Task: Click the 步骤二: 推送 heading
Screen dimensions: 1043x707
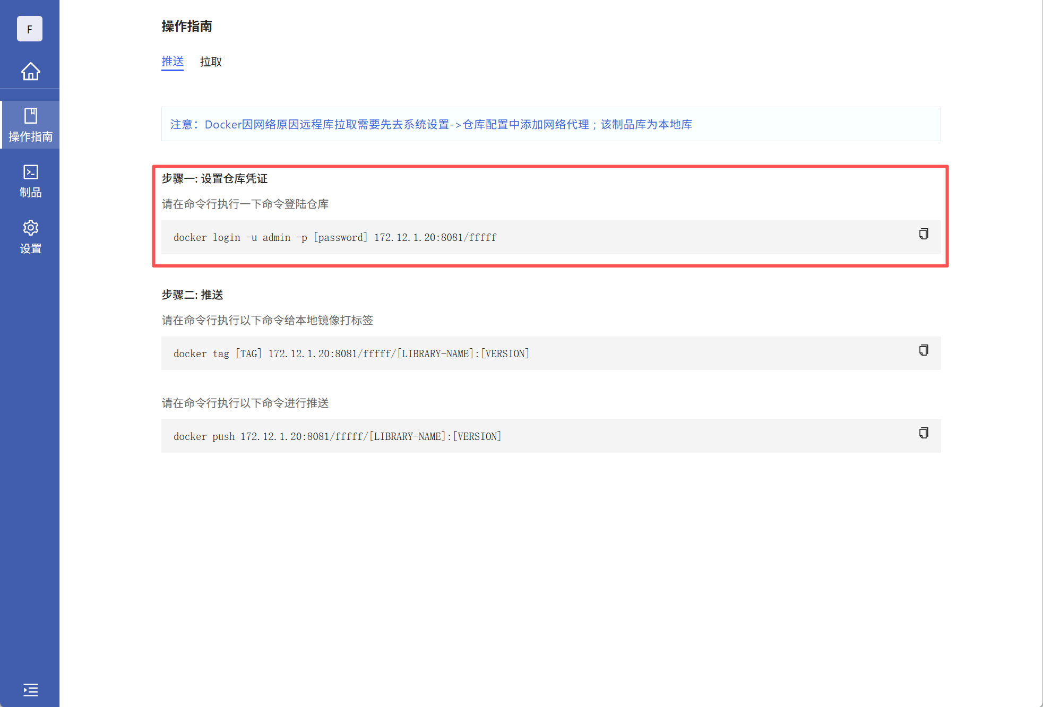Action: (192, 295)
